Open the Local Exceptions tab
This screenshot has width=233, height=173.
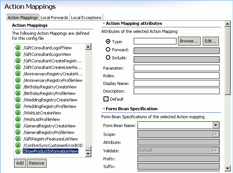coord(86,18)
